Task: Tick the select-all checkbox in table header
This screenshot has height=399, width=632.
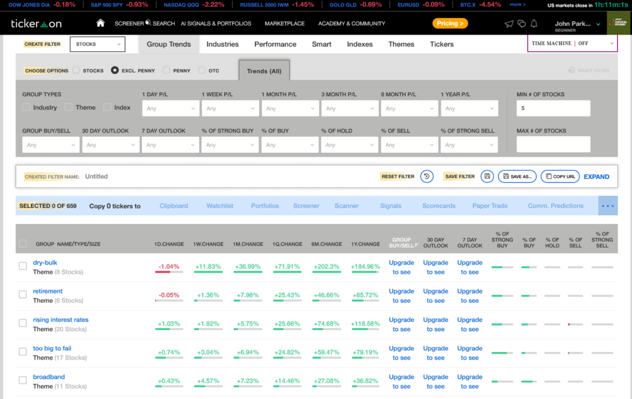Action: [23, 244]
